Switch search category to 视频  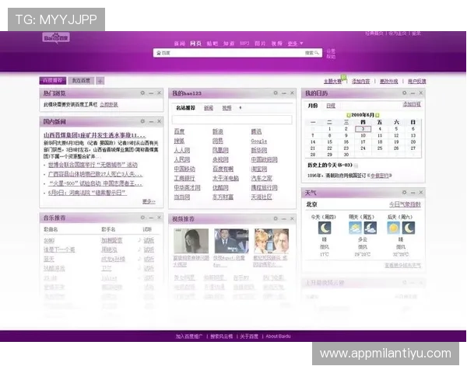[276, 44]
